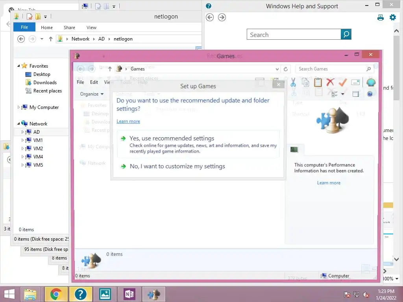
Task: Click the taskbar clock showing 1:23 PM
Action: point(386,295)
